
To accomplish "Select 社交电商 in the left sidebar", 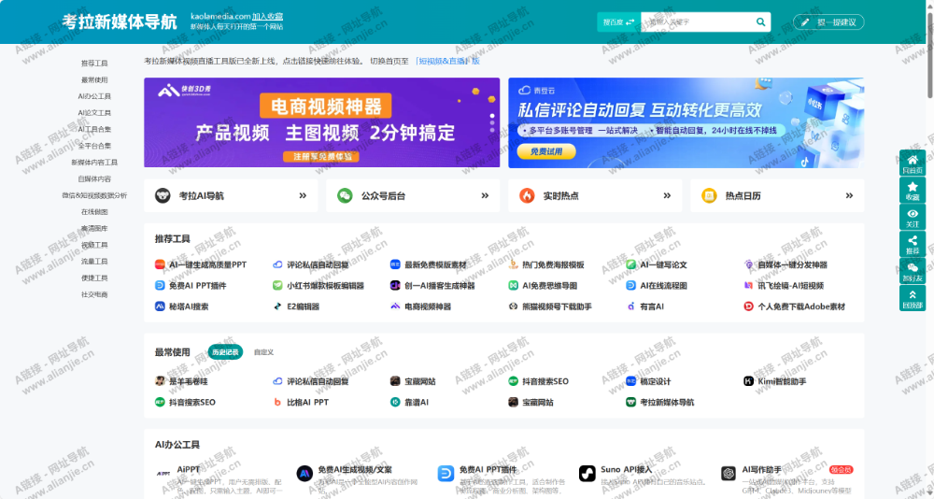I will tap(94, 294).
